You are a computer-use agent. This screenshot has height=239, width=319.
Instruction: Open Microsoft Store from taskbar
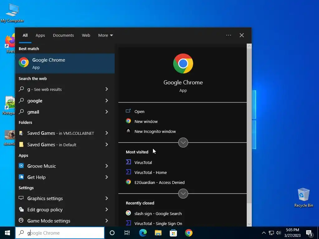pyautogui.click(x=173, y=233)
